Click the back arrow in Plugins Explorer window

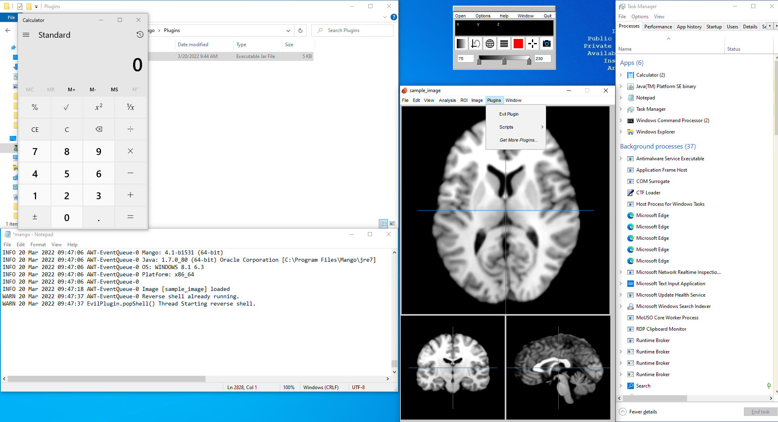[x=8, y=30]
